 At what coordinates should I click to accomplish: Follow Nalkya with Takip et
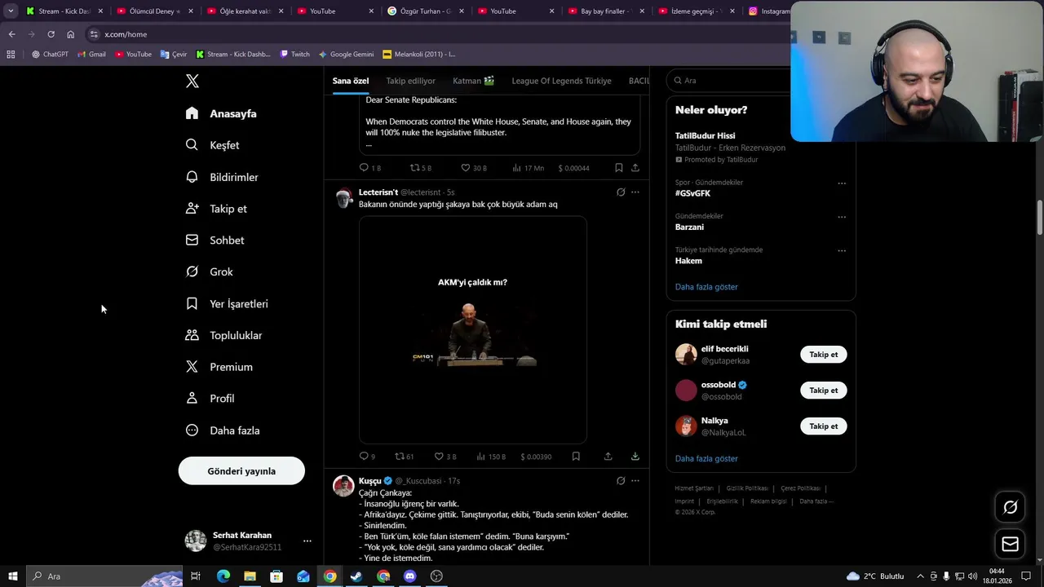[823, 426]
